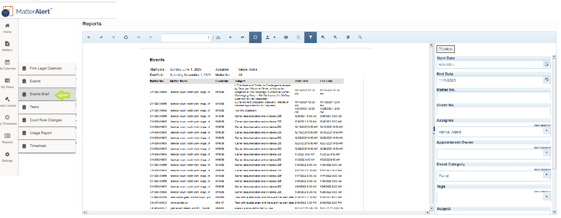This screenshot has width=561, height=218.
Task: Toggle the document map button
Action: (298, 37)
